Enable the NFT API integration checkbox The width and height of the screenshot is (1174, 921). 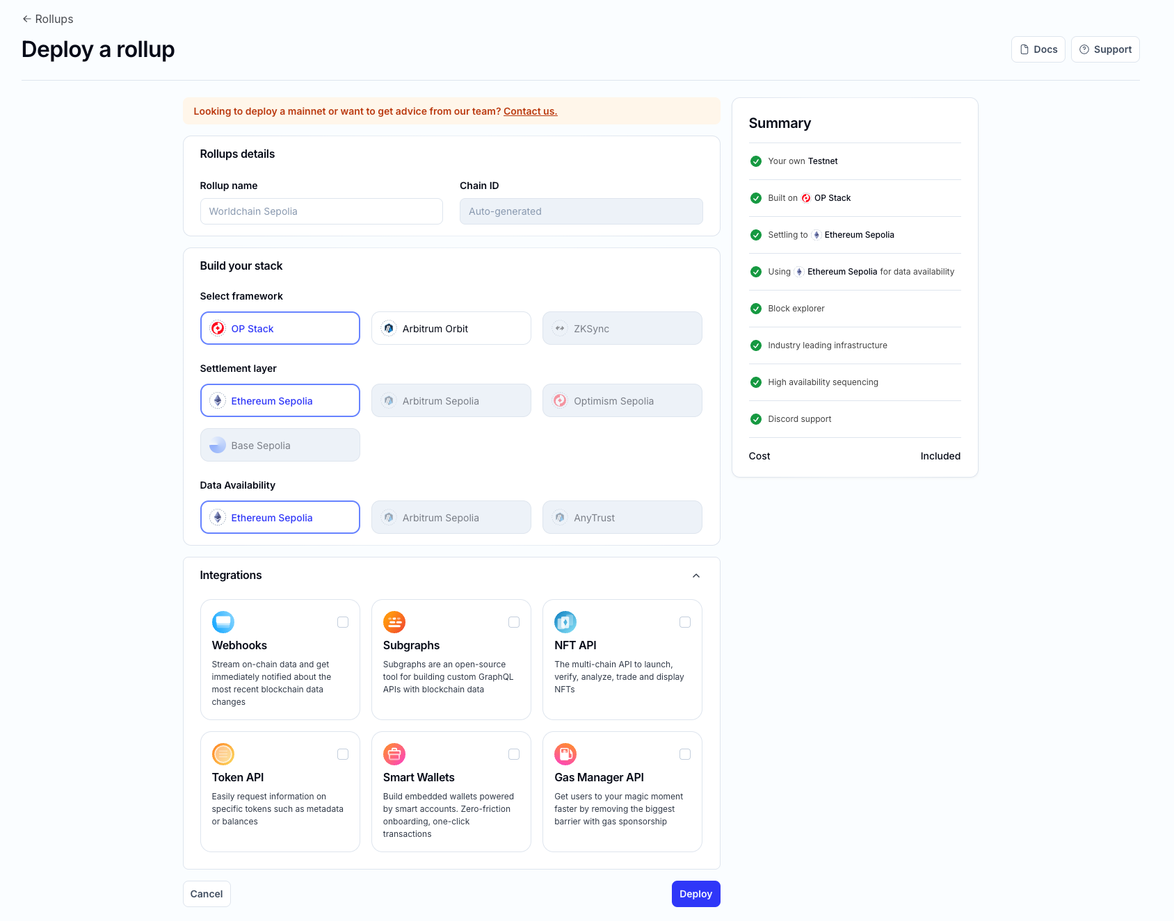tap(685, 622)
